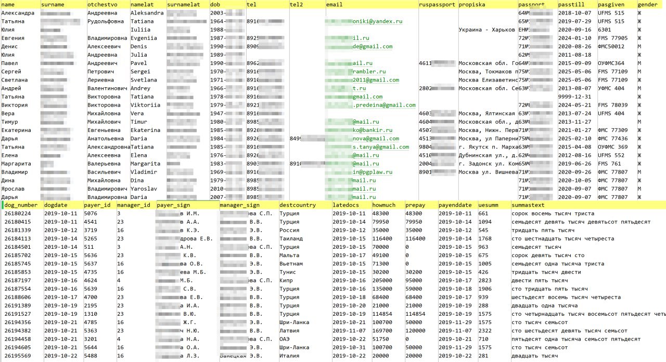Viewport: 666px width, 362px height.
Task: Click the 'Yaroslav' namelat cell
Action: coord(144,189)
